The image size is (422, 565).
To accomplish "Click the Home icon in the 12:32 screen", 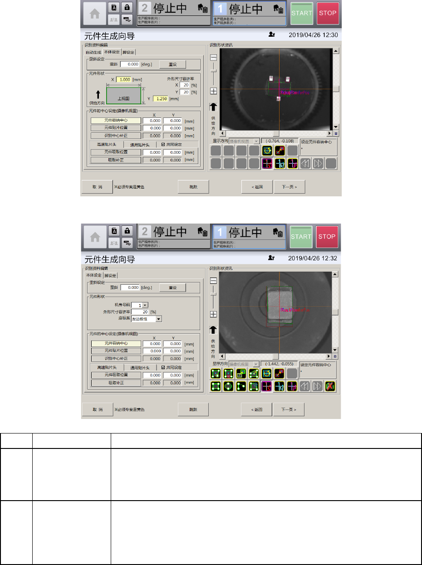I will coord(95,237).
